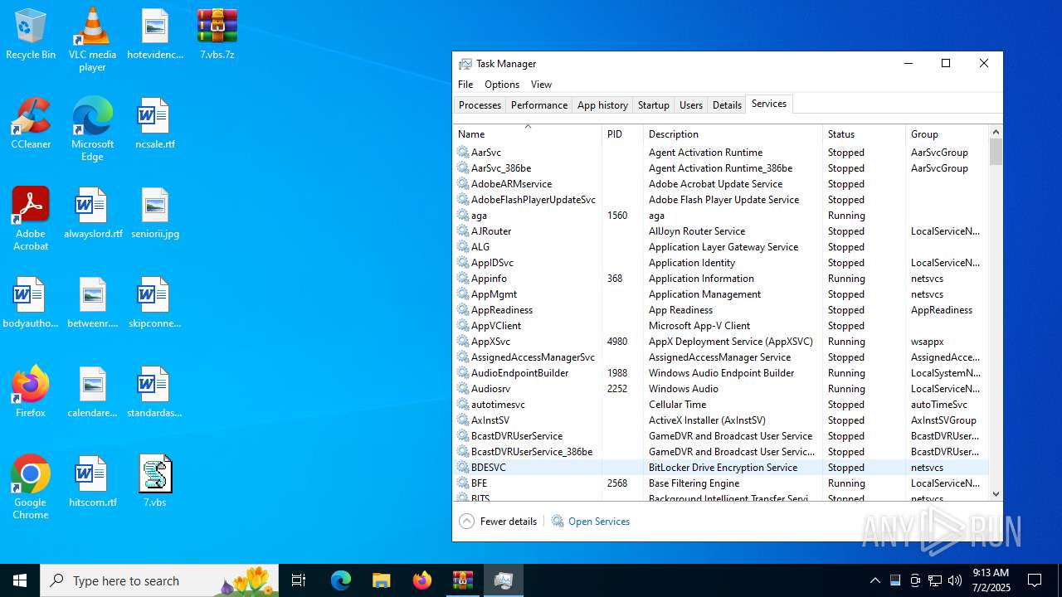This screenshot has height=597, width=1062.
Task: Switch to the App history tab
Action: (x=602, y=105)
